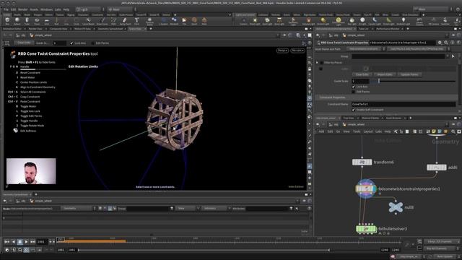Click the Import Edits button
462x260 pixels.
[385, 74]
